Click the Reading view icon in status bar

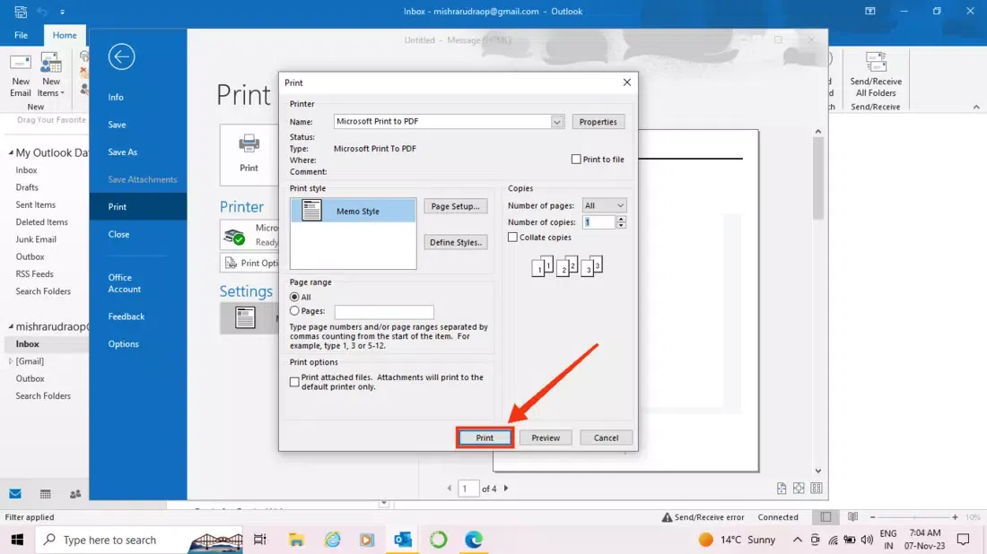pos(853,517)
